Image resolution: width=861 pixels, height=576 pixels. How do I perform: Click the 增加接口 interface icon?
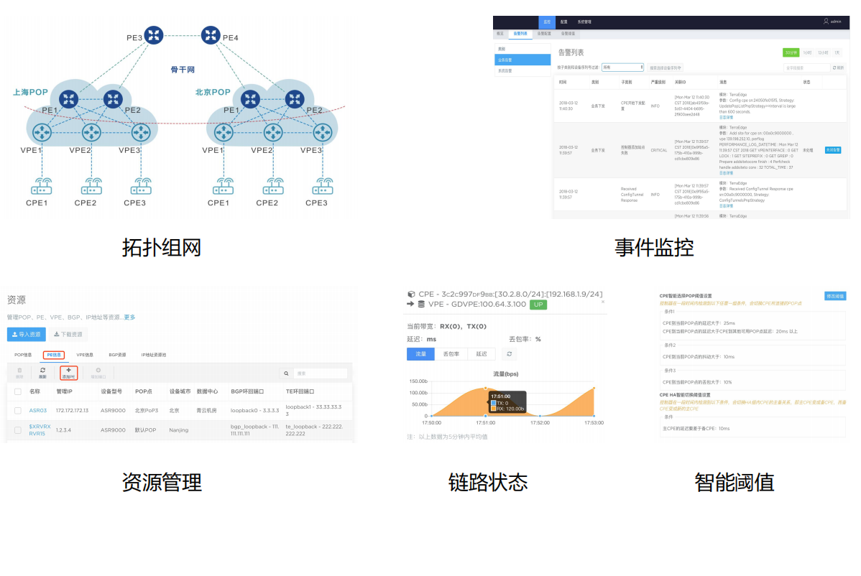(98, 369)
